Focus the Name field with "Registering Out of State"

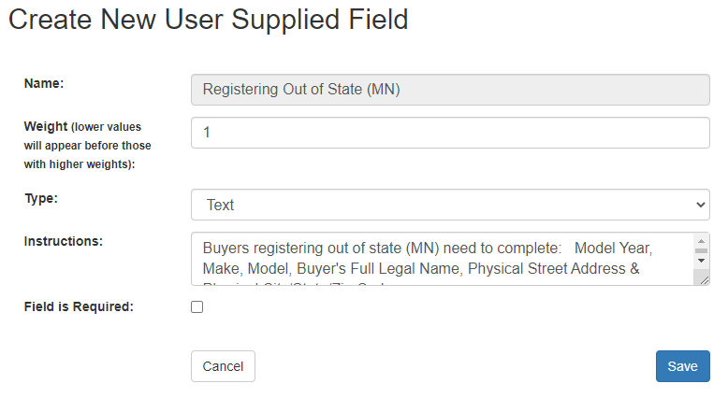(x=449, y=90)
